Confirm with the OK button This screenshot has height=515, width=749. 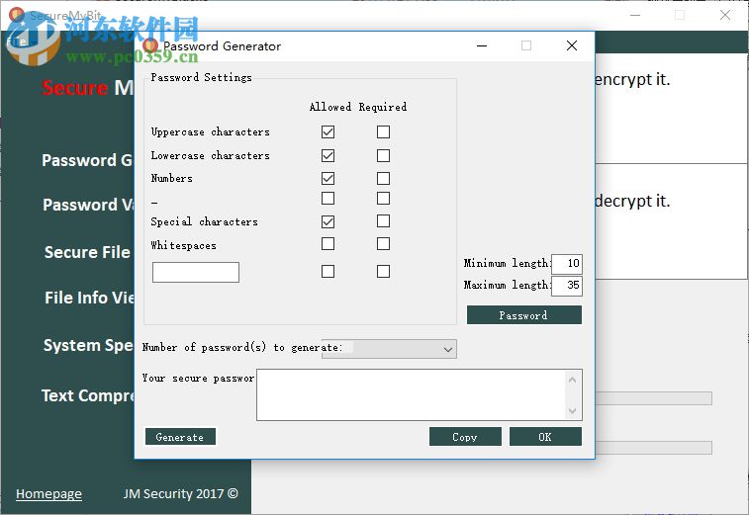pos(545,437)
